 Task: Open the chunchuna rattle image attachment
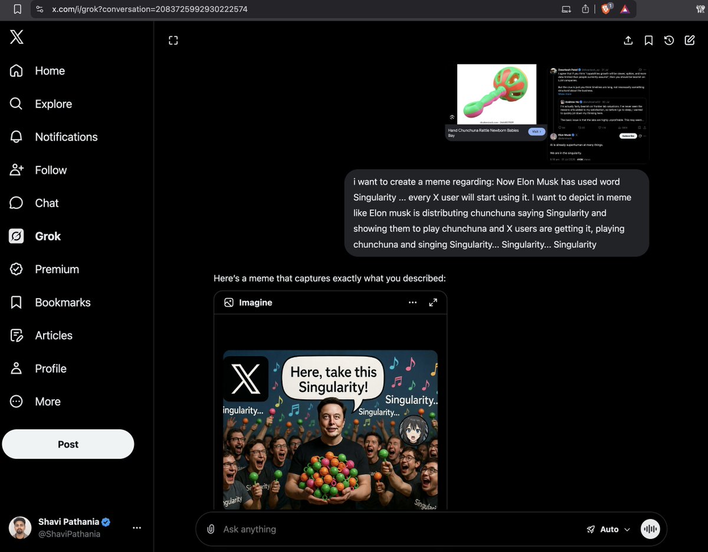pos(496,102)
